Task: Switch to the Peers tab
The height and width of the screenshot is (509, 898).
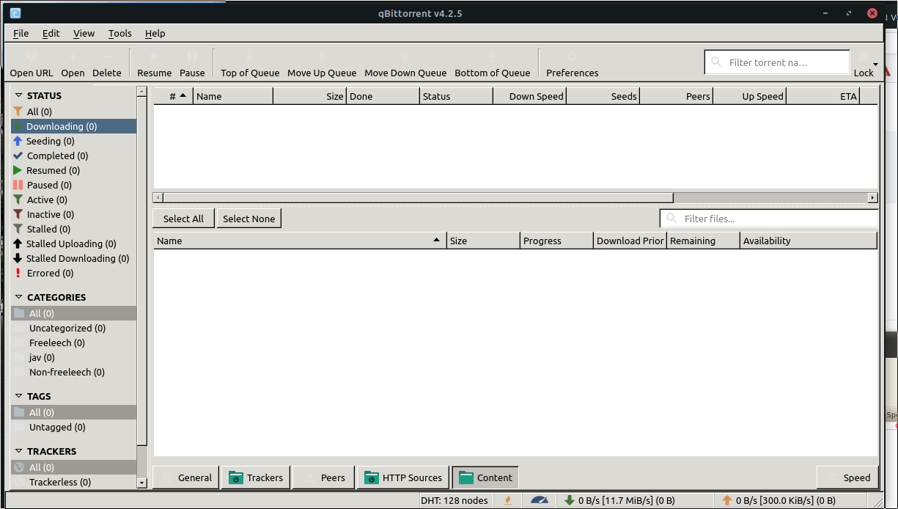Action: [323, 477]
